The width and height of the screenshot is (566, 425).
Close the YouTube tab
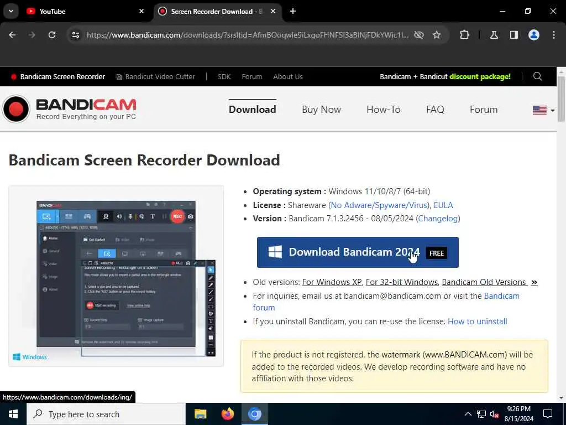(141, 11)
